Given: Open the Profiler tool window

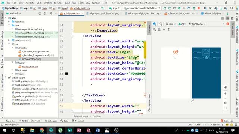Looking at the screenshot, I should tap(36, 121).
